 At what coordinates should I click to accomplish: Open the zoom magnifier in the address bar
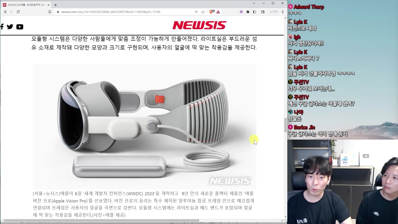tap(196, 12)
